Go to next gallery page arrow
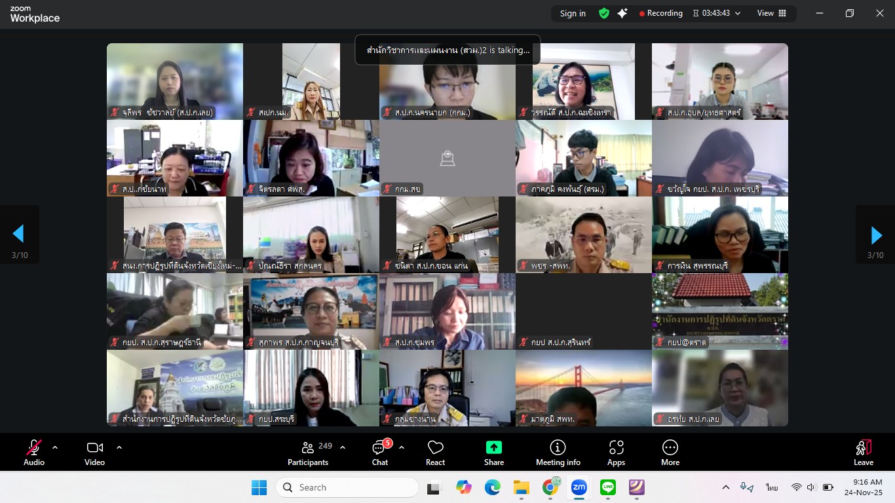This screenshot has width=895, height=503. pos(875,235)
